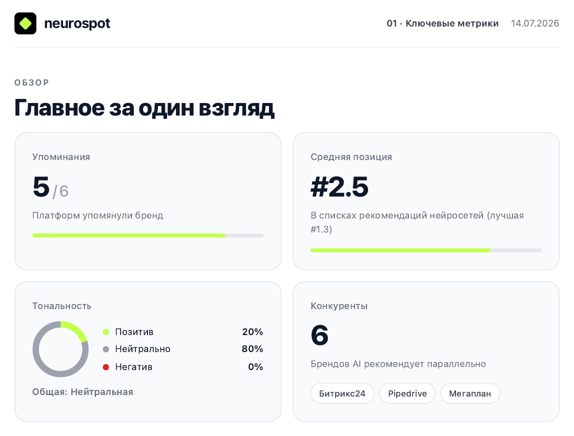The height and width of the screenshot is (436, 574).
Task: Click the 0% negative value
Action: pyautogui.click(x=255, y=367)
